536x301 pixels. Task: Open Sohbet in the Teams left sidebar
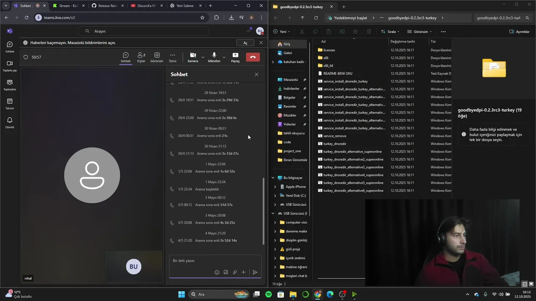click(x=10, y=47)
